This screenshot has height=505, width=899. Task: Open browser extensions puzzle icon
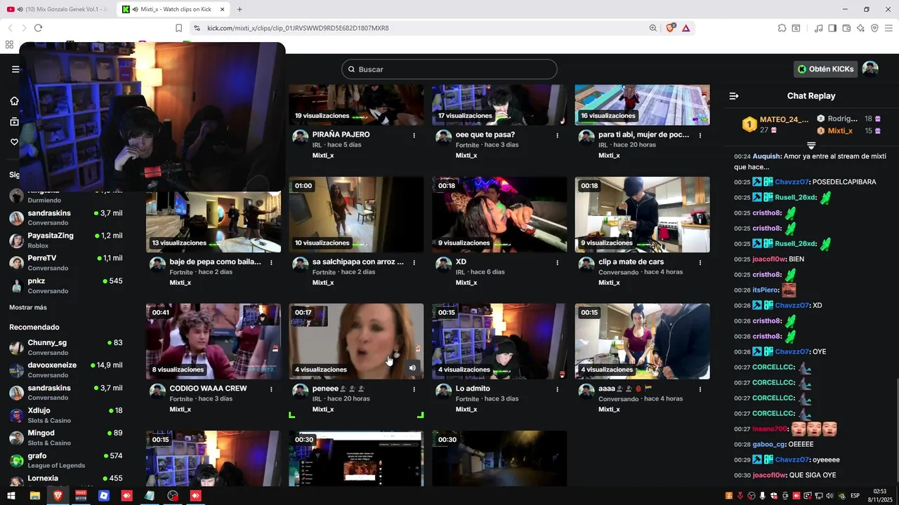(x=782, y=28)
